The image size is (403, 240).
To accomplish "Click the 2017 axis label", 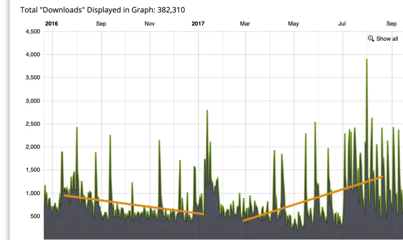I will tap(198, 24).
